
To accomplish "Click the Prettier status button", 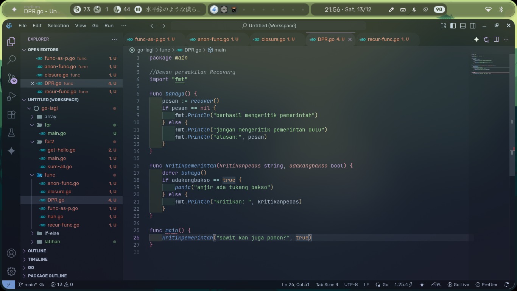I will (487, 285).
